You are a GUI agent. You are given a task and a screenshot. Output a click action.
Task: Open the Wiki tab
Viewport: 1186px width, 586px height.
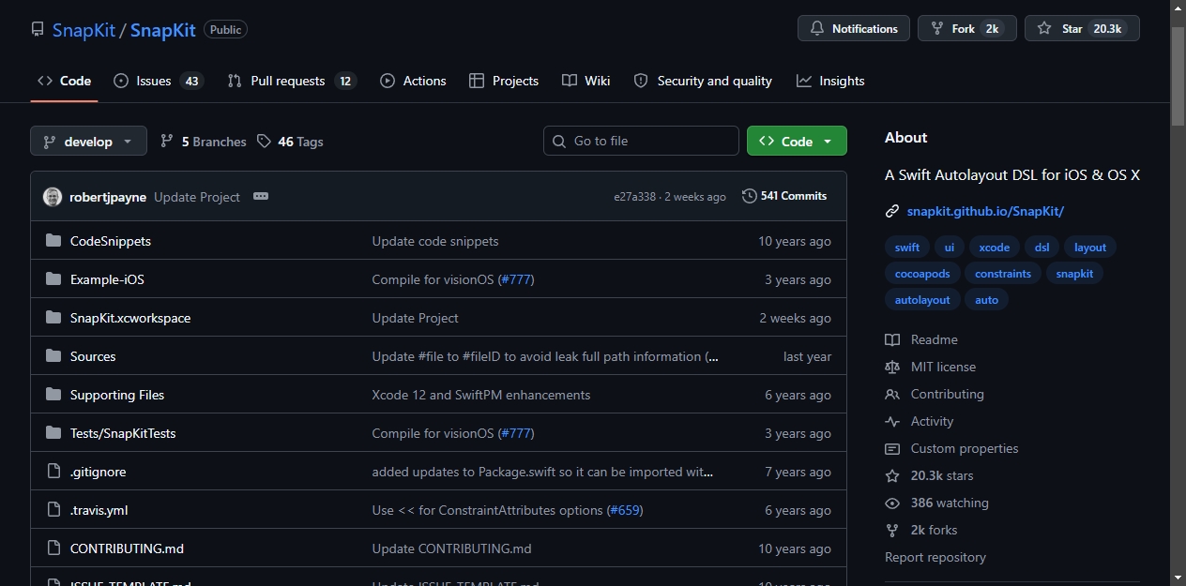pos(586,81)
